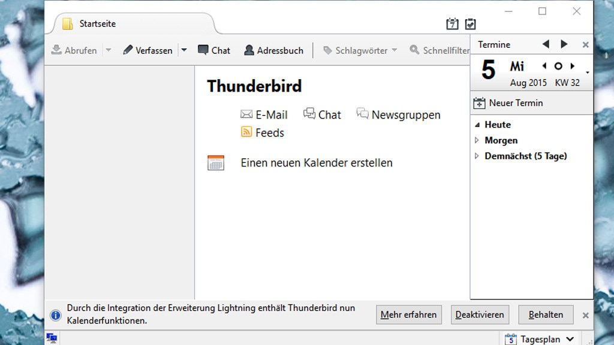The height and width of the screenshot is (345, 614).
Task: Go back one day with small arrow
Action: 544,66
